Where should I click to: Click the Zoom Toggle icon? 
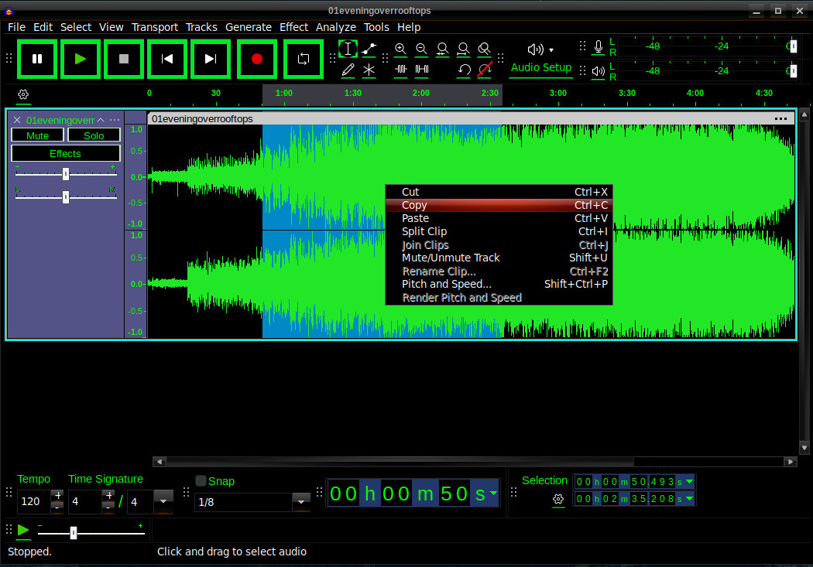[x=484, y=50]
